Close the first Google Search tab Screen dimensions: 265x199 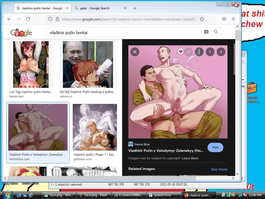[67, 8]
